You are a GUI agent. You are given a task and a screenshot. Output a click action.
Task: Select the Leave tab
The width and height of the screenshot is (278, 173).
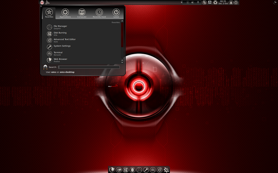[116, 13]
